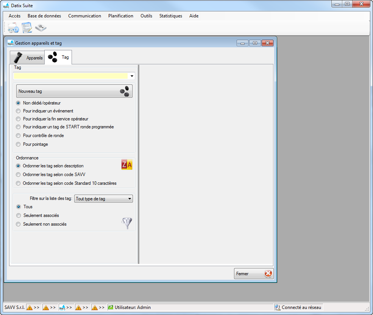Expand the 'Tout type de tag' dropdown
The image size is (373, 315).
(129, 199)
